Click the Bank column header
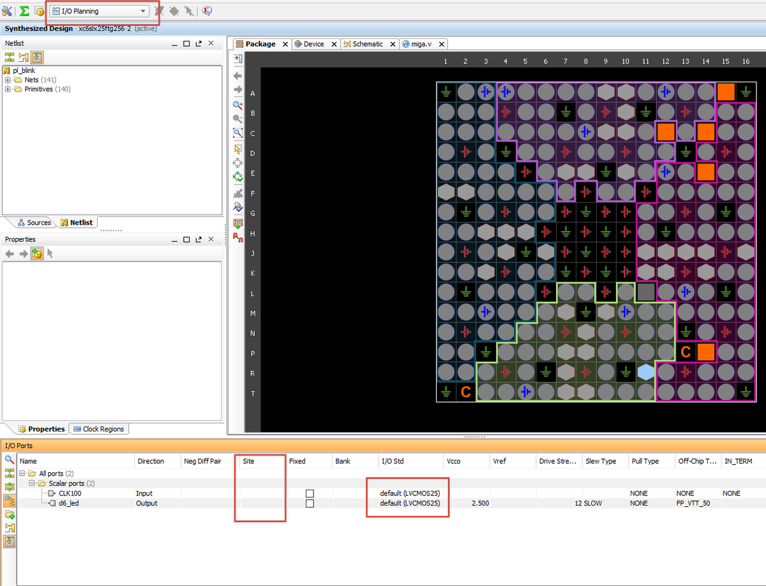The width and height of the screenshot is (766, 586). point(355,461)
